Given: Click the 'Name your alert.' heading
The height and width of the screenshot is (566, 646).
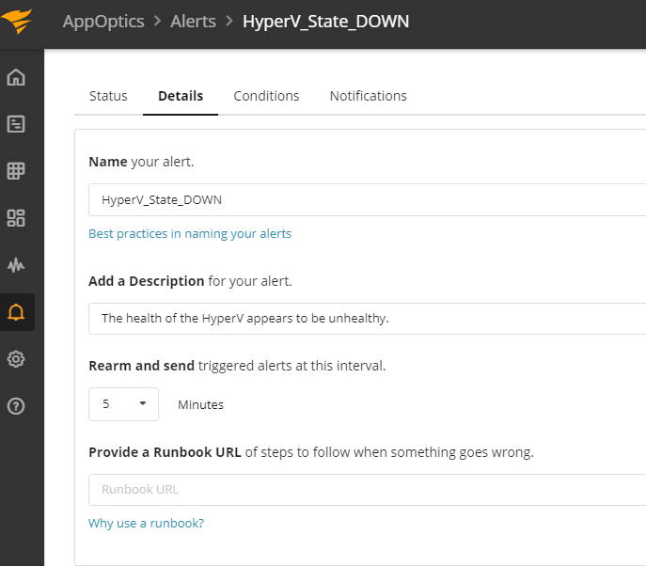Looking at the screenshot, I should point(141,162).
